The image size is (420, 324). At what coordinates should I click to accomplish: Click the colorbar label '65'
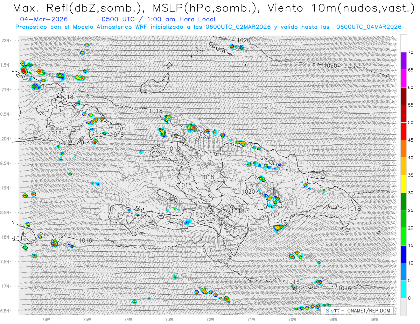click(x=411, y=70)
